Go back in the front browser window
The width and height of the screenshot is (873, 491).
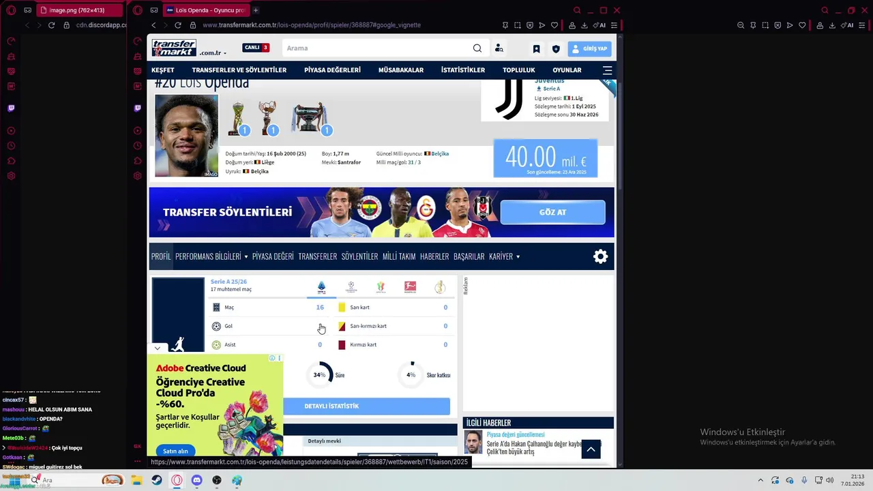tap(153, 25)
